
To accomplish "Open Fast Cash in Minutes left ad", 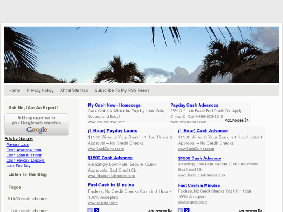I will (x=111, y=185).
